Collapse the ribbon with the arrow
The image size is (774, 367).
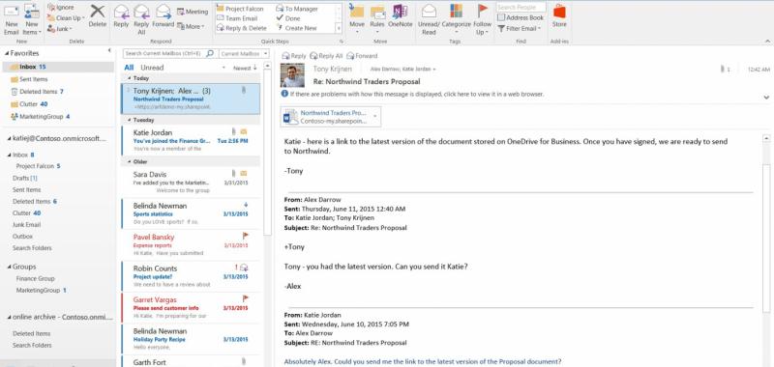tap(767, 42)
